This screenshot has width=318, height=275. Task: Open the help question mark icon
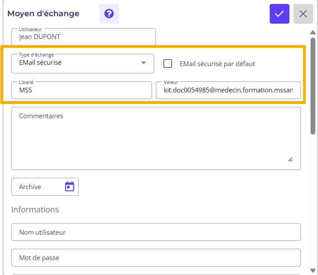tap(109, 14)
